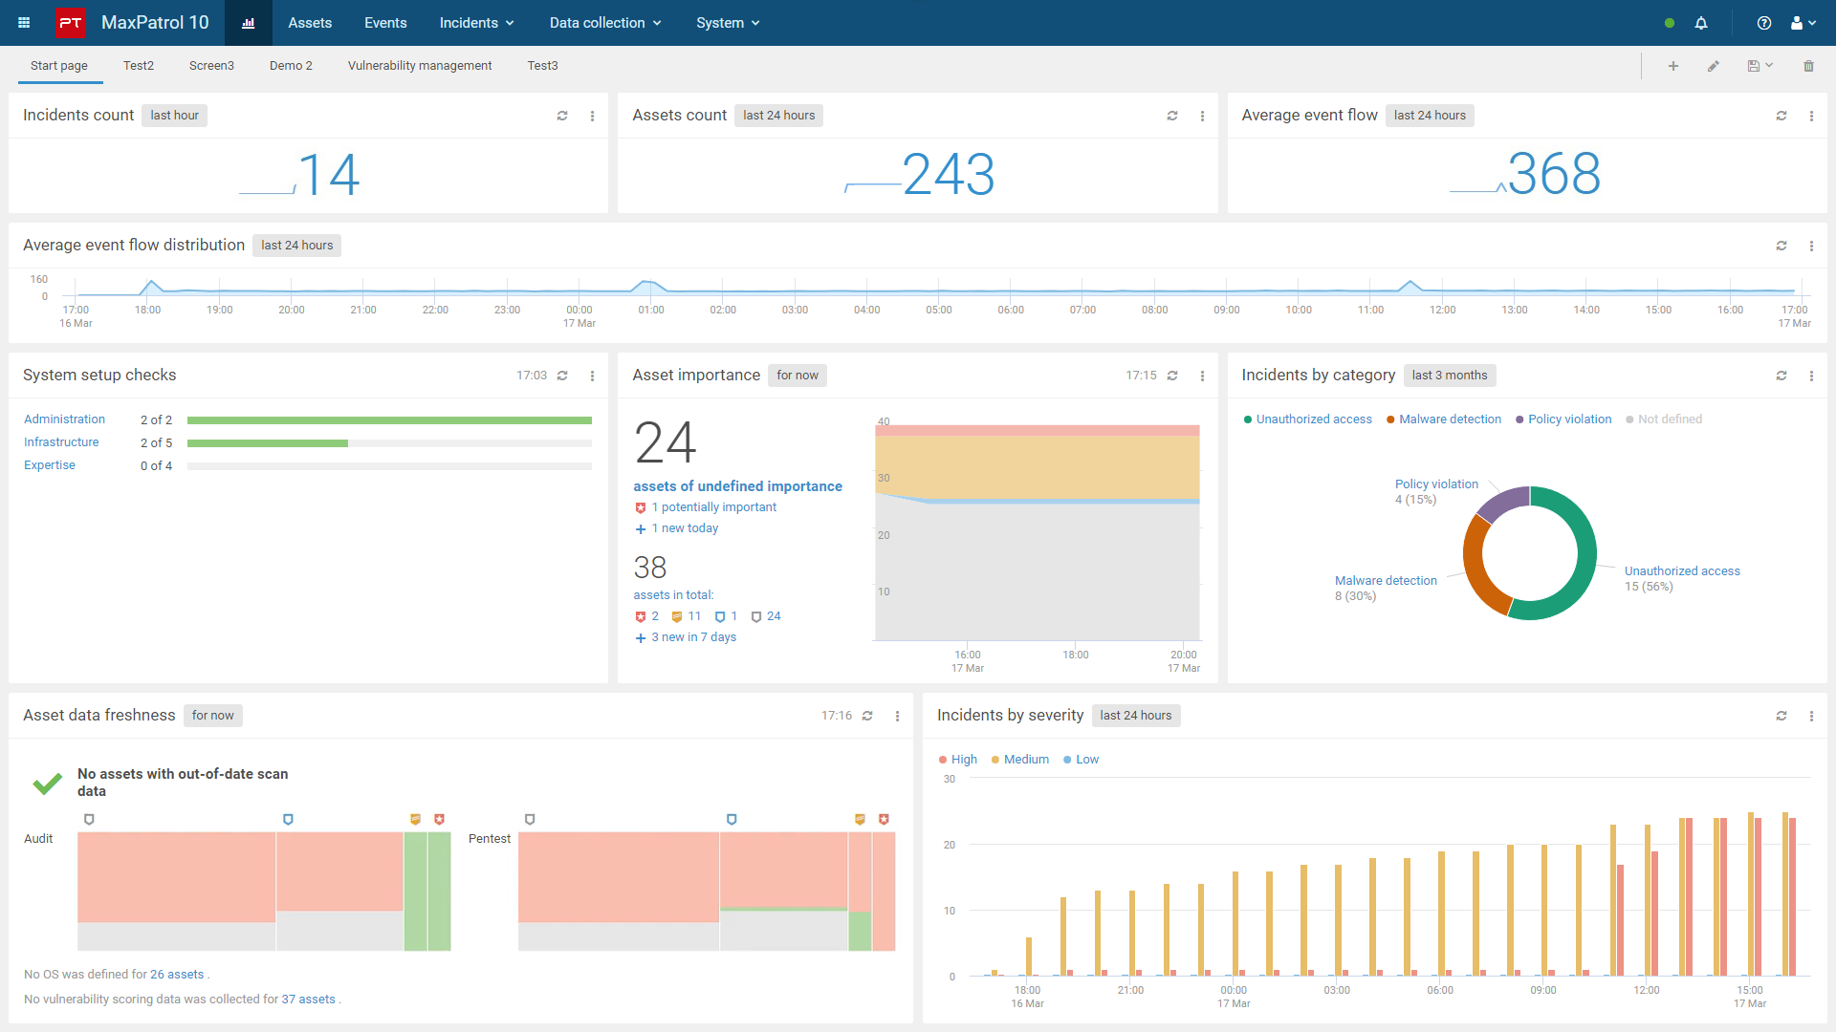Open the Infrastructure setup checks link
1836x1032 pixels.
click(61, 442)
